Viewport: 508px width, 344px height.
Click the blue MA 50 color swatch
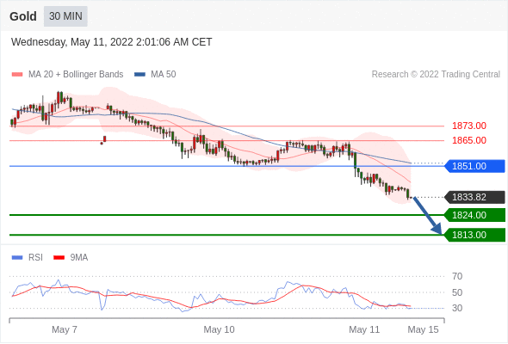click(139, 75)
